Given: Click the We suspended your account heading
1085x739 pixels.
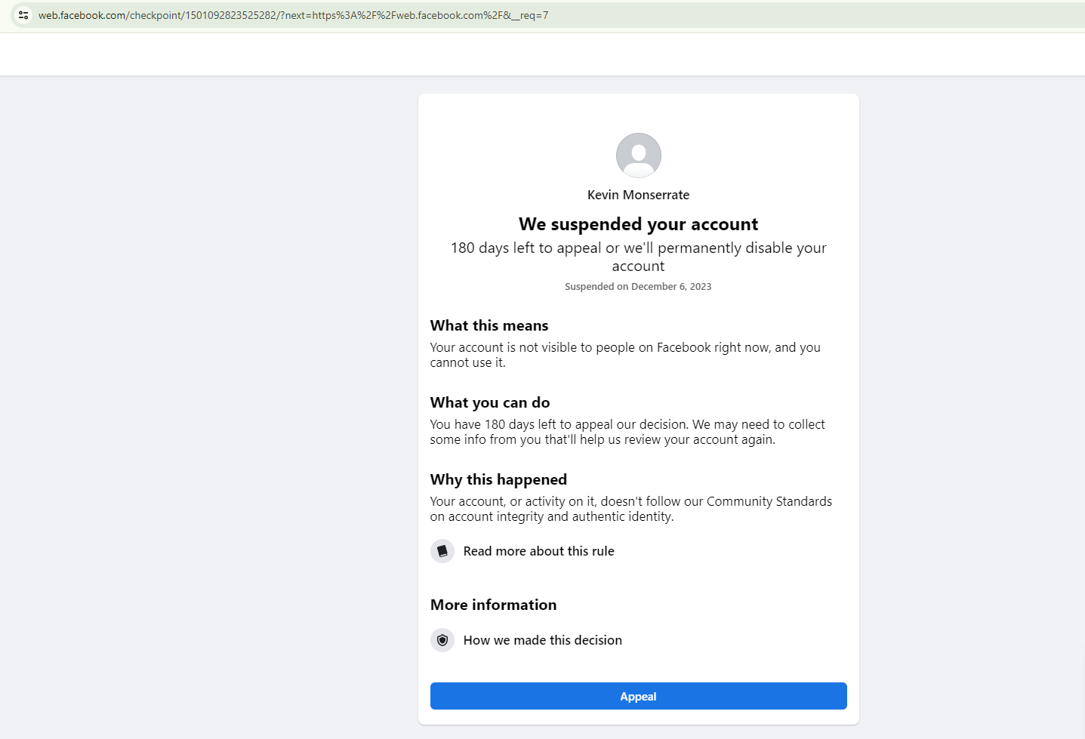Looking at the screenshot, I should (639, 224).
